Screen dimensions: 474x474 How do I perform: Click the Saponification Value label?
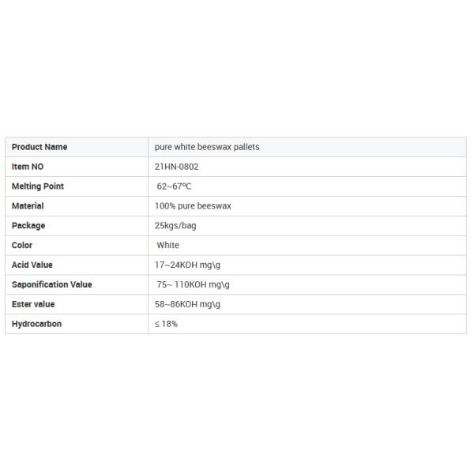(x=52, y=284)
